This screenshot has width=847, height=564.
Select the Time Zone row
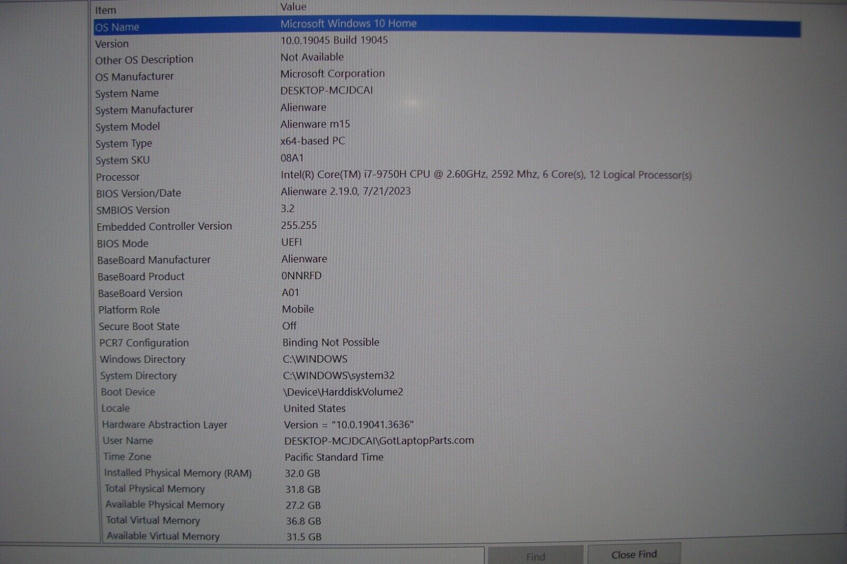pyautogui.click(x=447, y=457)
